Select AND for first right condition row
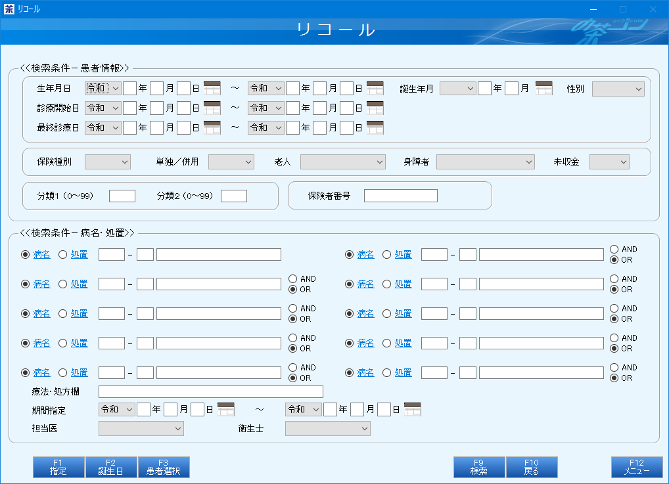The image size is (669, 484). point(614,250)
